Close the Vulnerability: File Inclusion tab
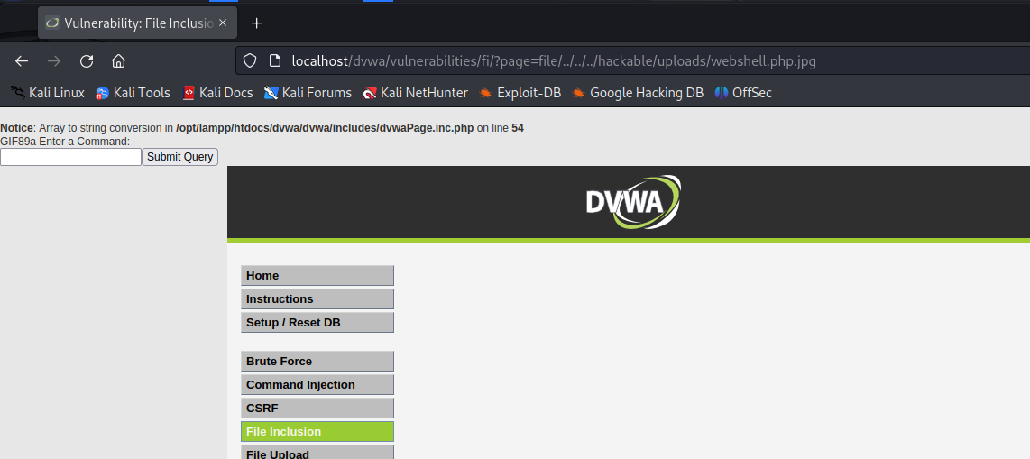This screenshot has height=459, width=1030. coord(223,23)
